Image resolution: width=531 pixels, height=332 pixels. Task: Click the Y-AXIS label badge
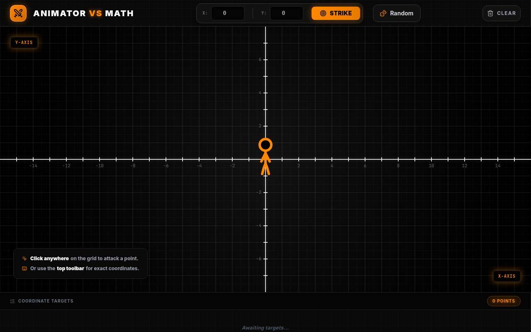[x=24, y=42]
